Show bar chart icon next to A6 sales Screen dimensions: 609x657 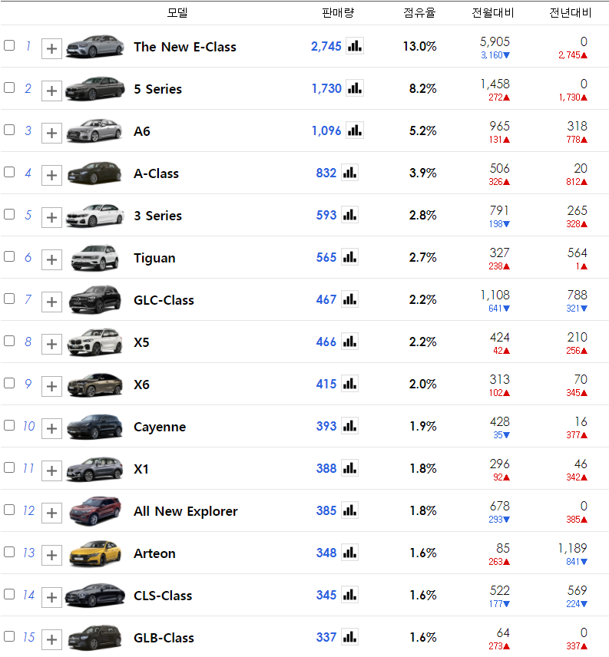(354, 130)
